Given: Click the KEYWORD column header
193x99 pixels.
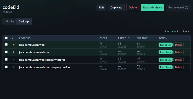Looking at the screenshot, I should 25,38.
